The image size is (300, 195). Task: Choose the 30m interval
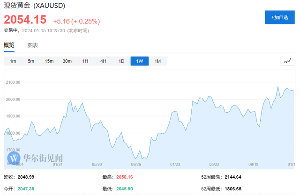pyautogui.click(x=67, y=61)
